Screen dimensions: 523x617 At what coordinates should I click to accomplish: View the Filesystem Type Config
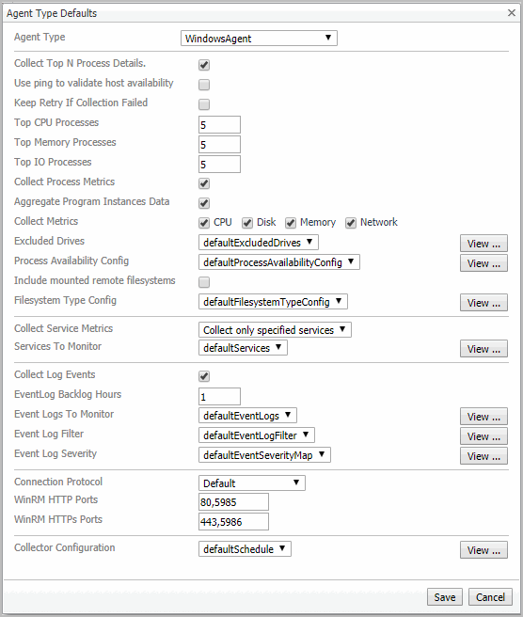tap(483, 303)
